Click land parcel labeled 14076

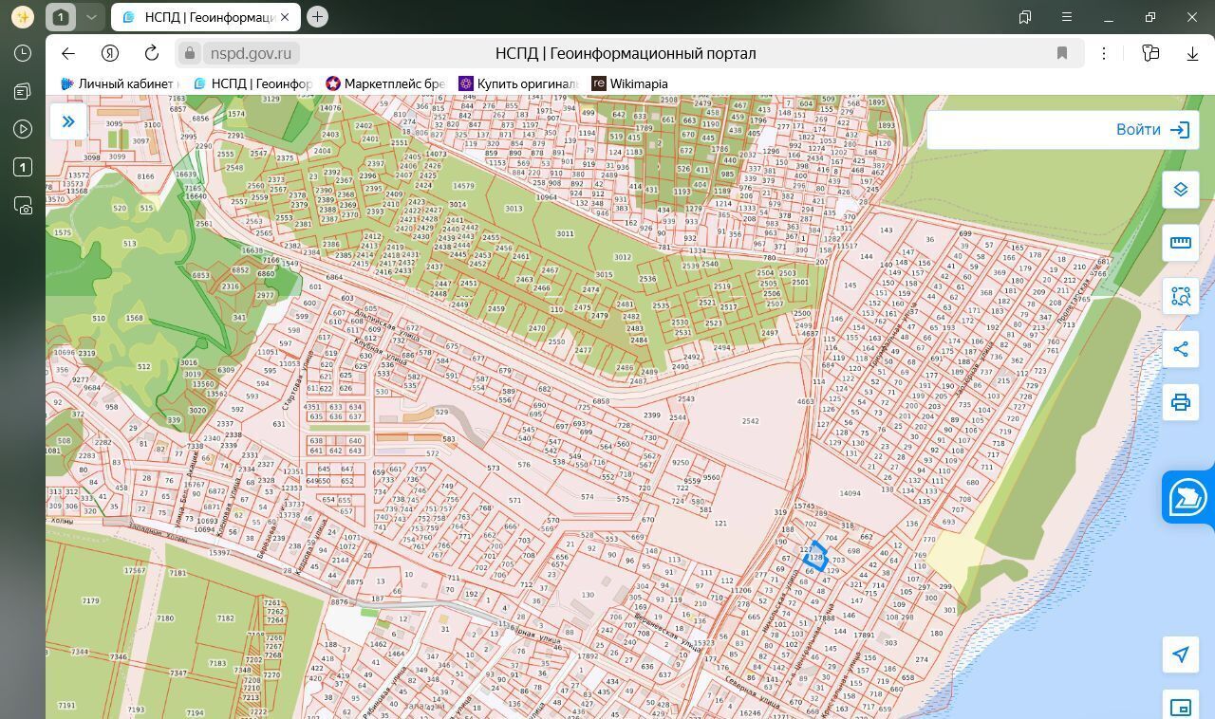(x=329, y=108)
